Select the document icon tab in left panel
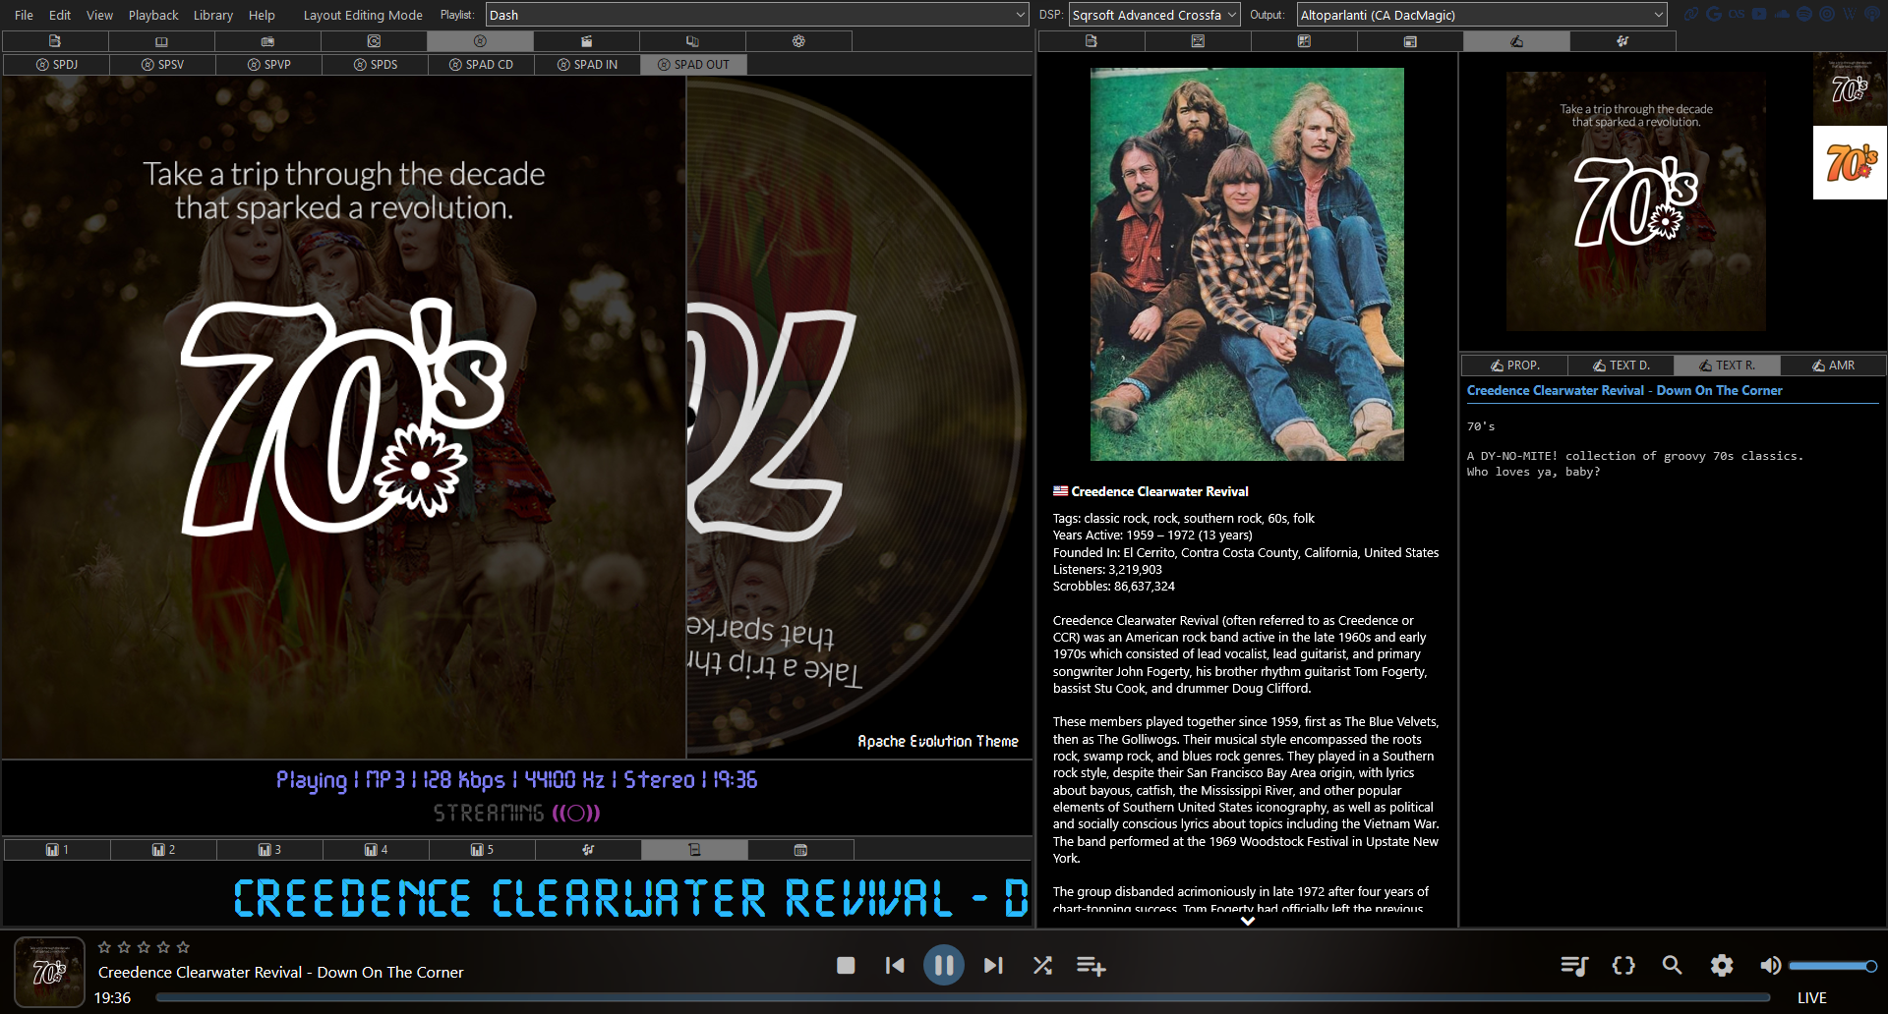 [x=55, y=41]
